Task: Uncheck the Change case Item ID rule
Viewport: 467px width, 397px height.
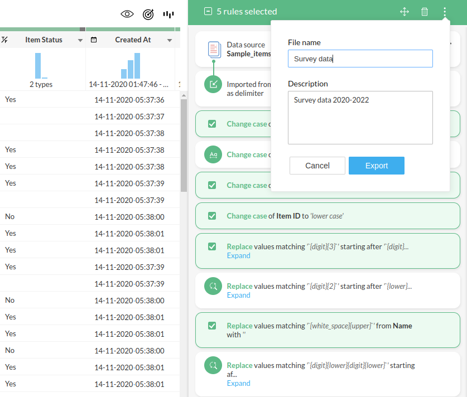Action: point(212,216)
